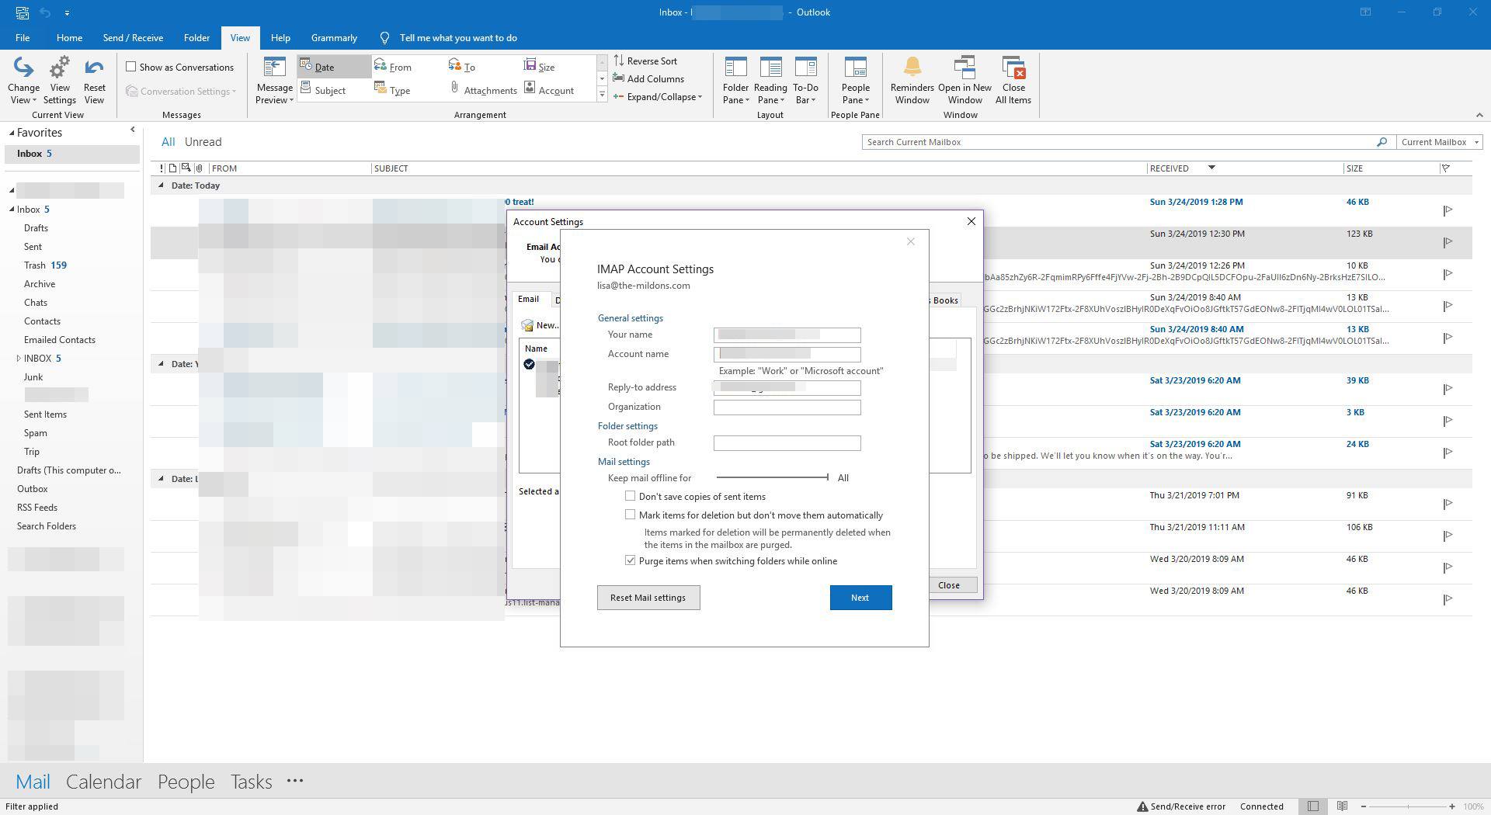
Task: Click Send/Receive error status icon
Action: [1142, 806]
